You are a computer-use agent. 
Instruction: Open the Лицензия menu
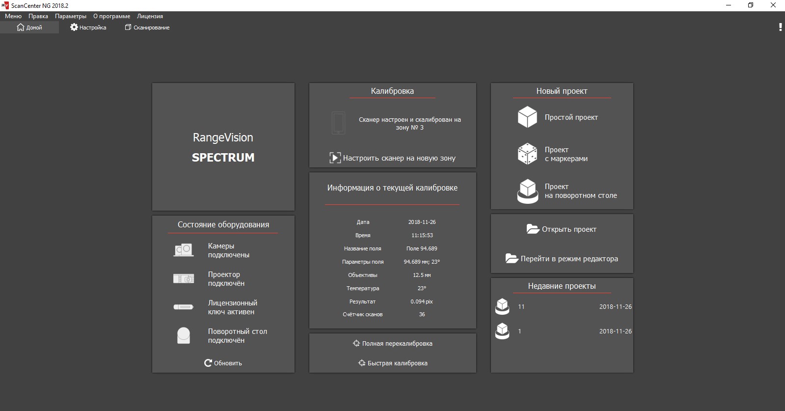click(150, 16)
